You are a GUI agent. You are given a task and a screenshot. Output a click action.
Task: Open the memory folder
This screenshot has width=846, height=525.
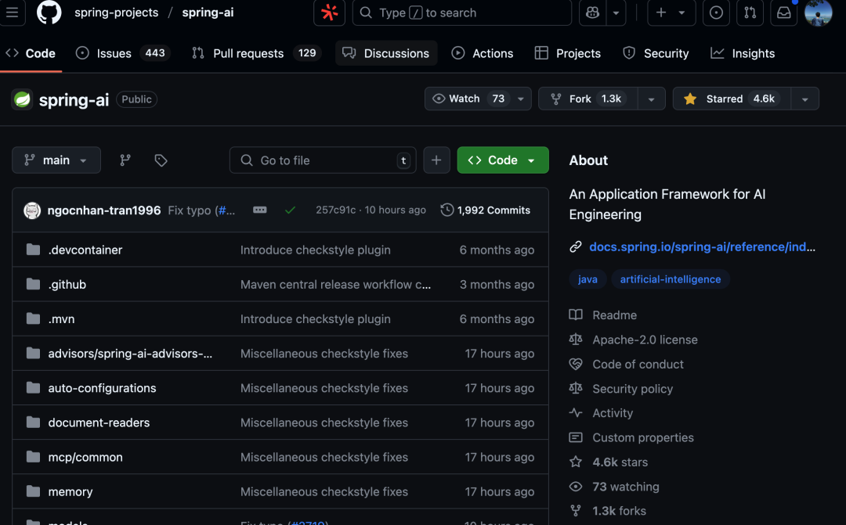70,491
